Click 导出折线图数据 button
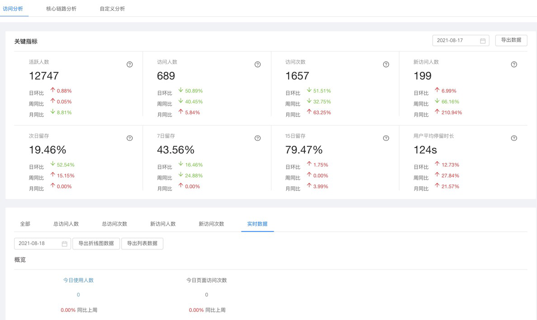This screenshot has height=320, width=537. [x=96, y=243]
